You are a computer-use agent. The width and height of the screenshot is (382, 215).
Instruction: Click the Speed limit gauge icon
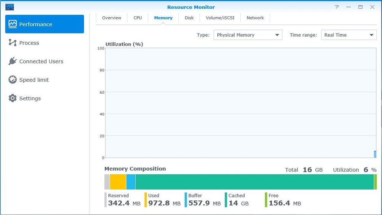pos(13,80)
